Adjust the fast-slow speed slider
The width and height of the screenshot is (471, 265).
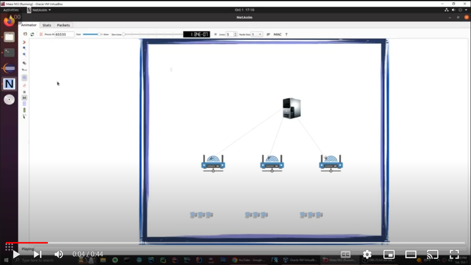click(93, 35)
